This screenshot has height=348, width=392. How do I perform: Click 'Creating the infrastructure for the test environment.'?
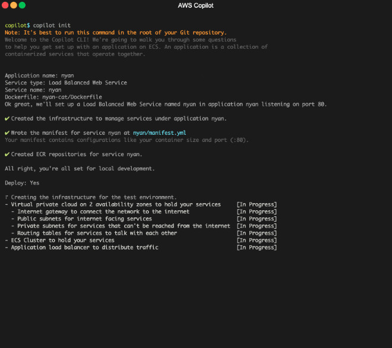pyautogui.click(x=94, y=197)
